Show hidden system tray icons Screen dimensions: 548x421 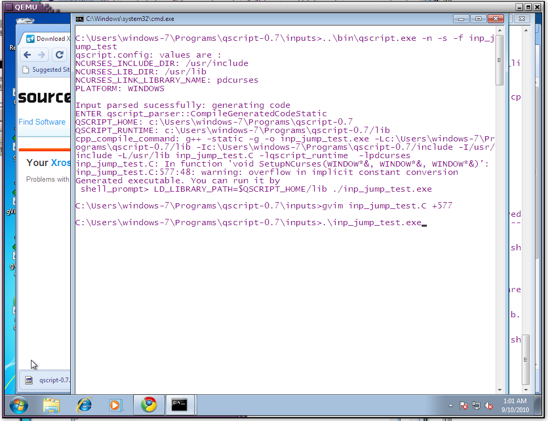point(451,405)
